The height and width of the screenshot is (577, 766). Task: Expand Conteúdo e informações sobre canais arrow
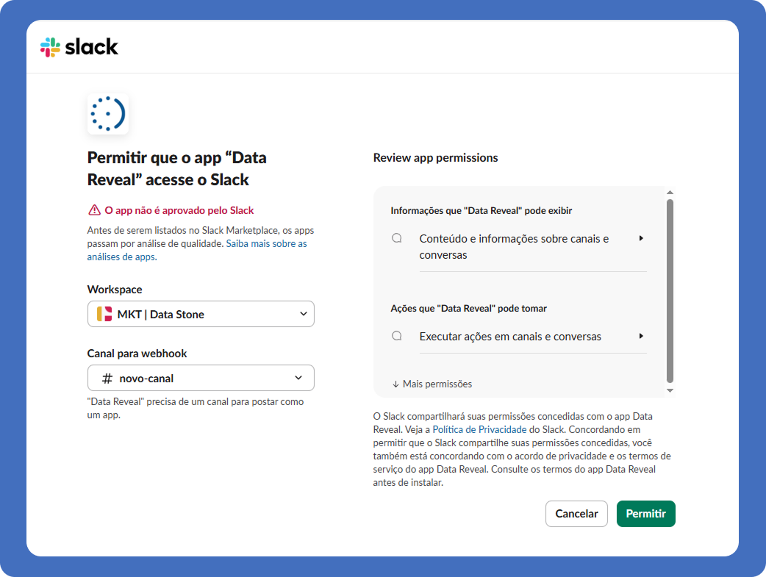(641, 238)
